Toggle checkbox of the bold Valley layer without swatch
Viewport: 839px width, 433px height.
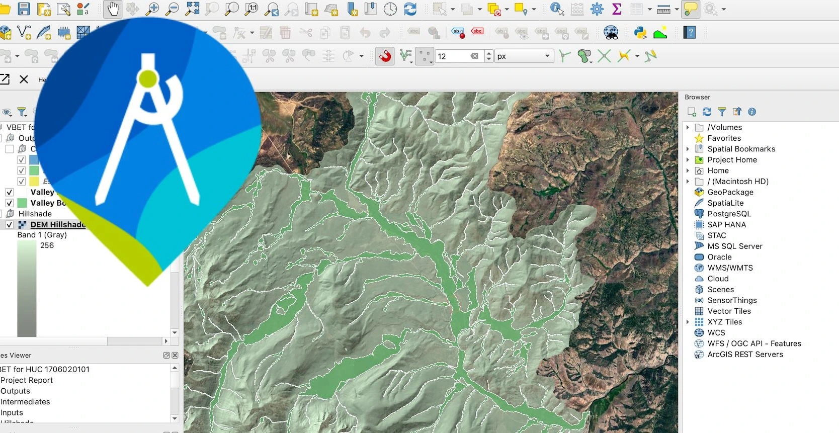coord(10,192)
